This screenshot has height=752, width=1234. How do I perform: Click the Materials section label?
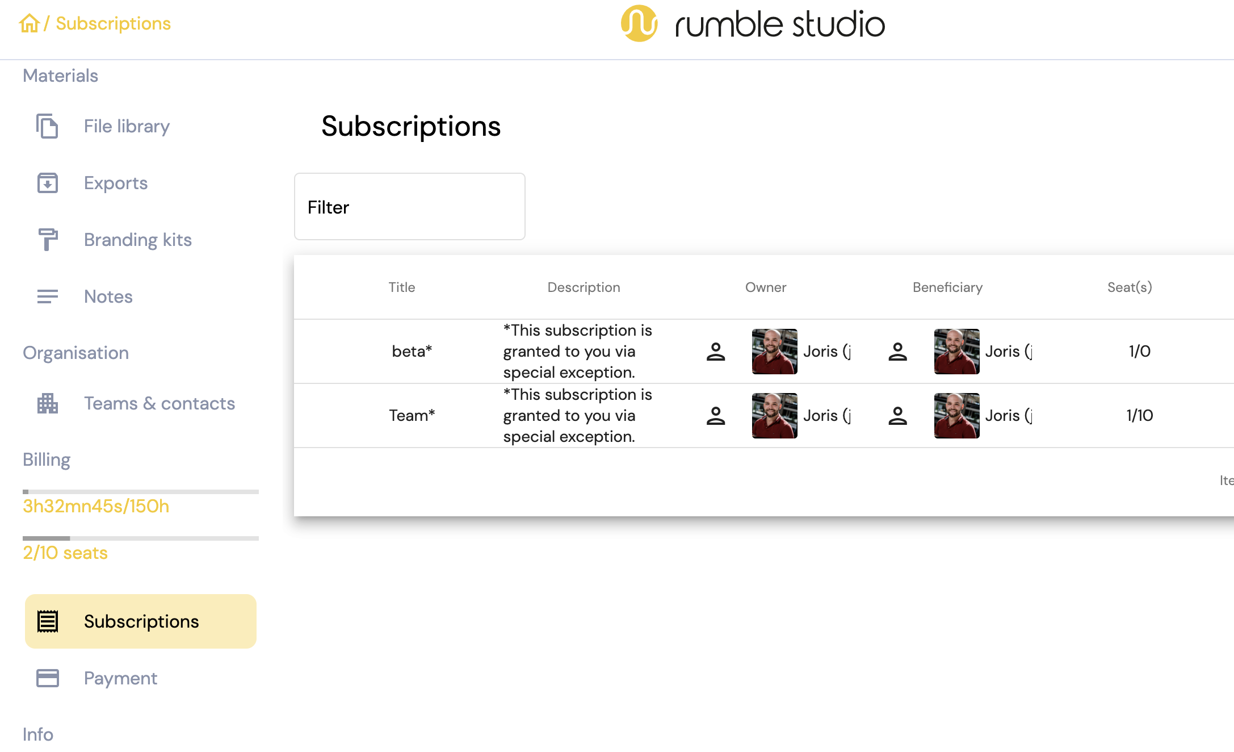60,76
